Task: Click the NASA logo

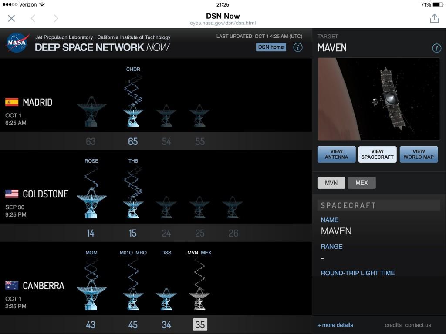Action: (x=17, y=43)
